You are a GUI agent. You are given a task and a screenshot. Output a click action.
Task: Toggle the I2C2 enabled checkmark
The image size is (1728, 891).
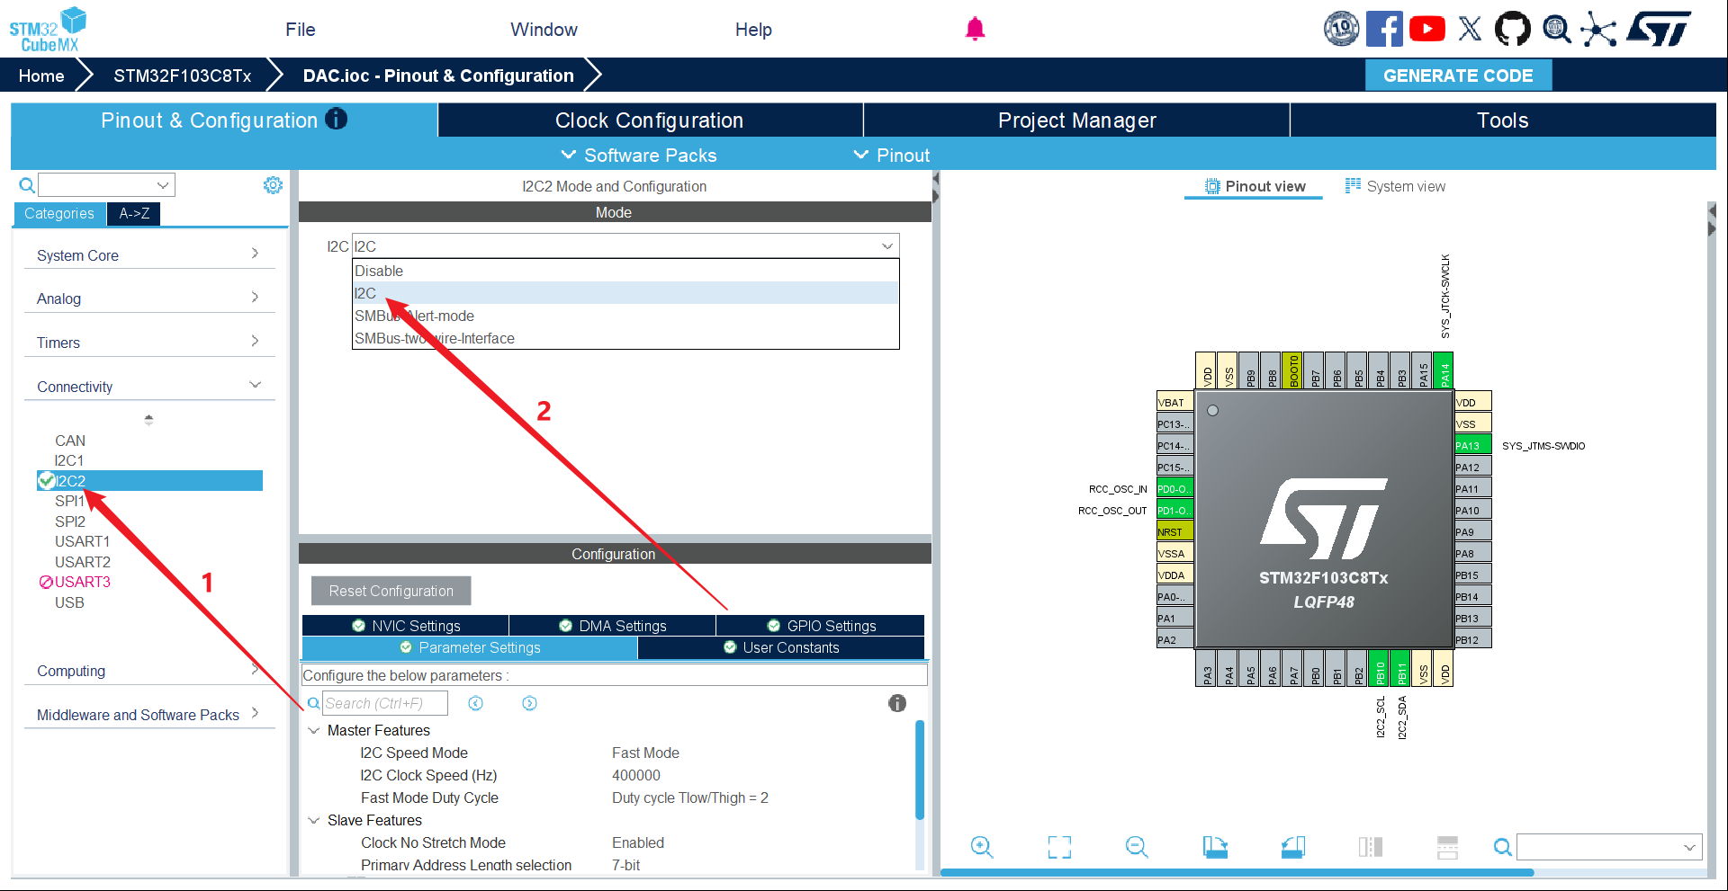47,481
